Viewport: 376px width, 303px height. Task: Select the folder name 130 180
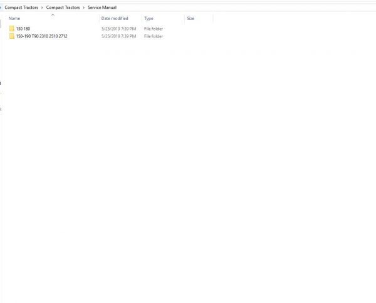click(x=23, y=29)
